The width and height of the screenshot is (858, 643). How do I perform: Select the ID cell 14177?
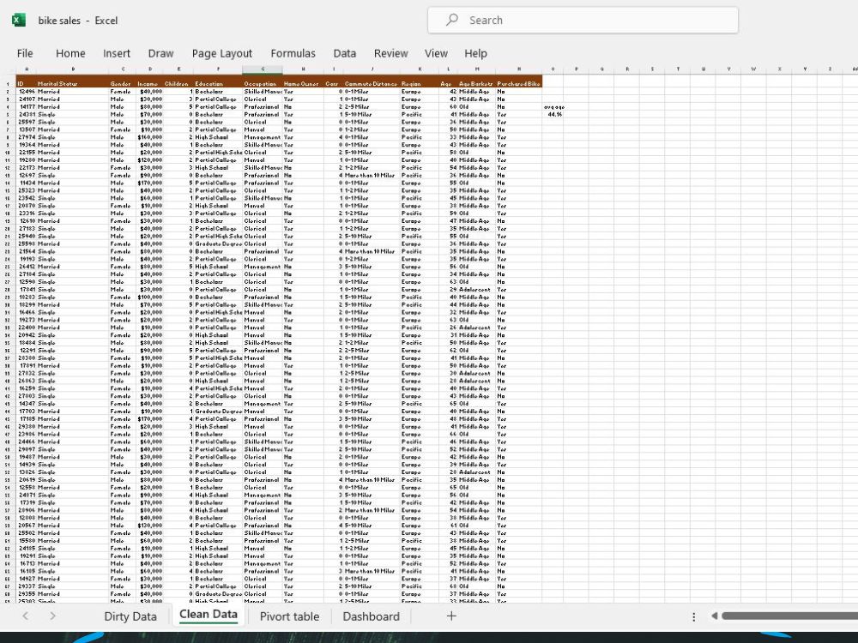point(27,107)
